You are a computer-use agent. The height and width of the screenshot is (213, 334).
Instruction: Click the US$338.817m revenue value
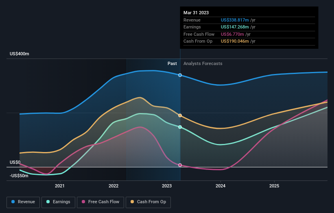(235, 20)
